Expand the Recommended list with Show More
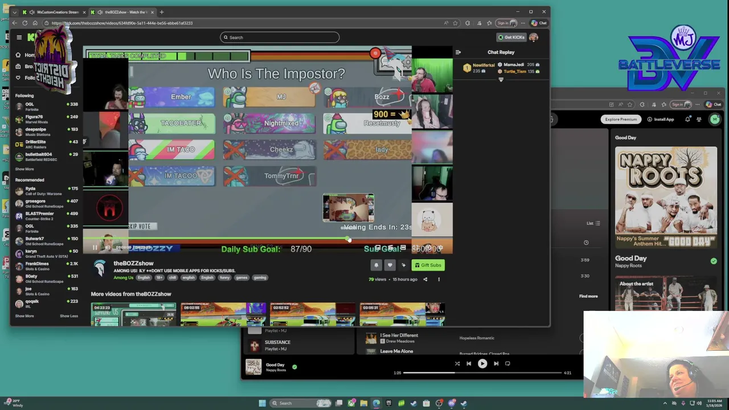The image size is (729, 410). pyautogui.click(x=24, y=316)
